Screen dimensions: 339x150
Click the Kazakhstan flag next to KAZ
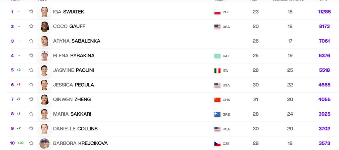pos(217,56)
